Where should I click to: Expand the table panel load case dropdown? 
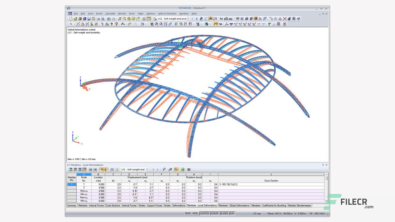[147, 170]
